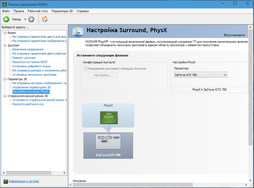Collapse the Параметры 3D tree section

(x=5, y=79)
